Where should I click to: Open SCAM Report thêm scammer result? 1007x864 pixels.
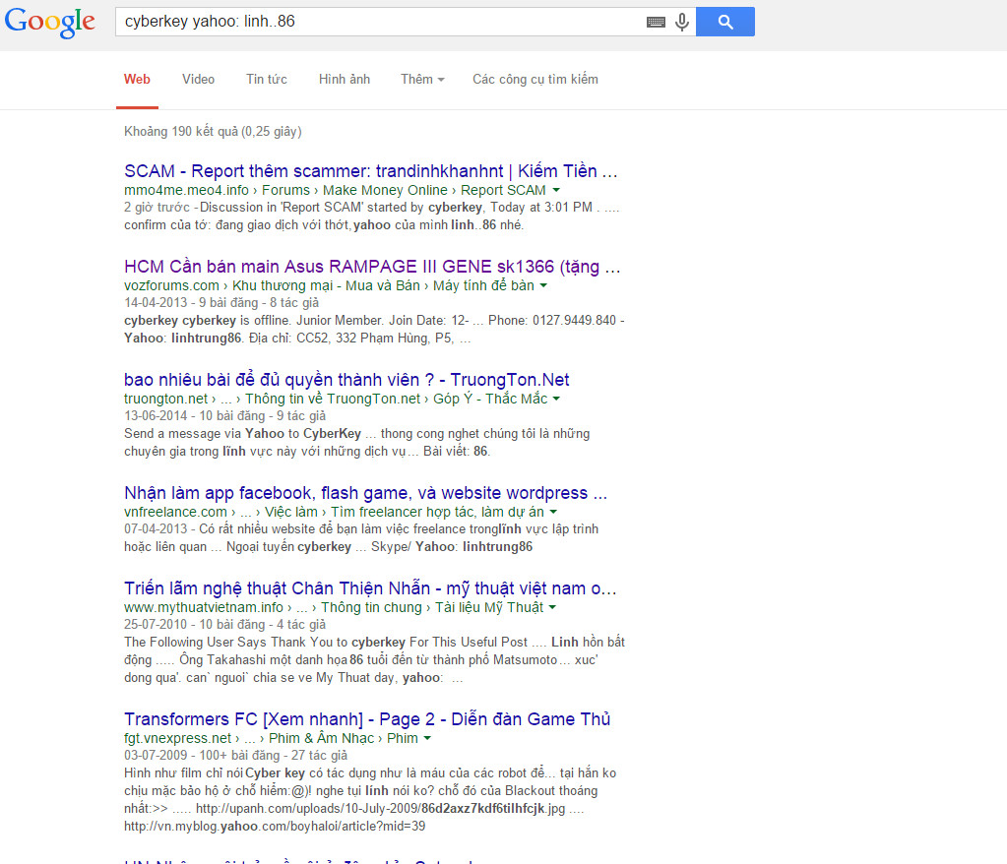370,171
